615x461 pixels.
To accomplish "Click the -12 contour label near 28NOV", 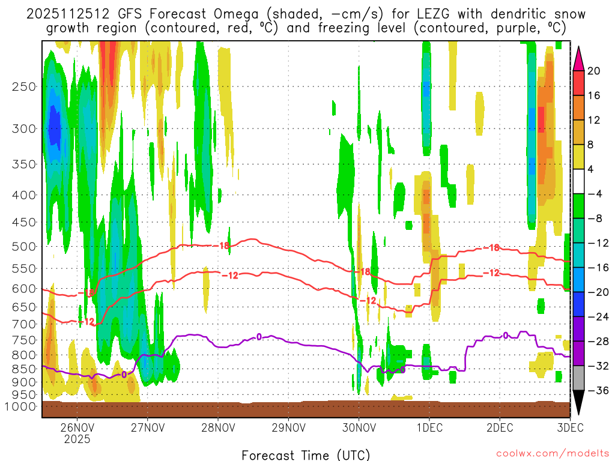I will (x=230, y=276).
